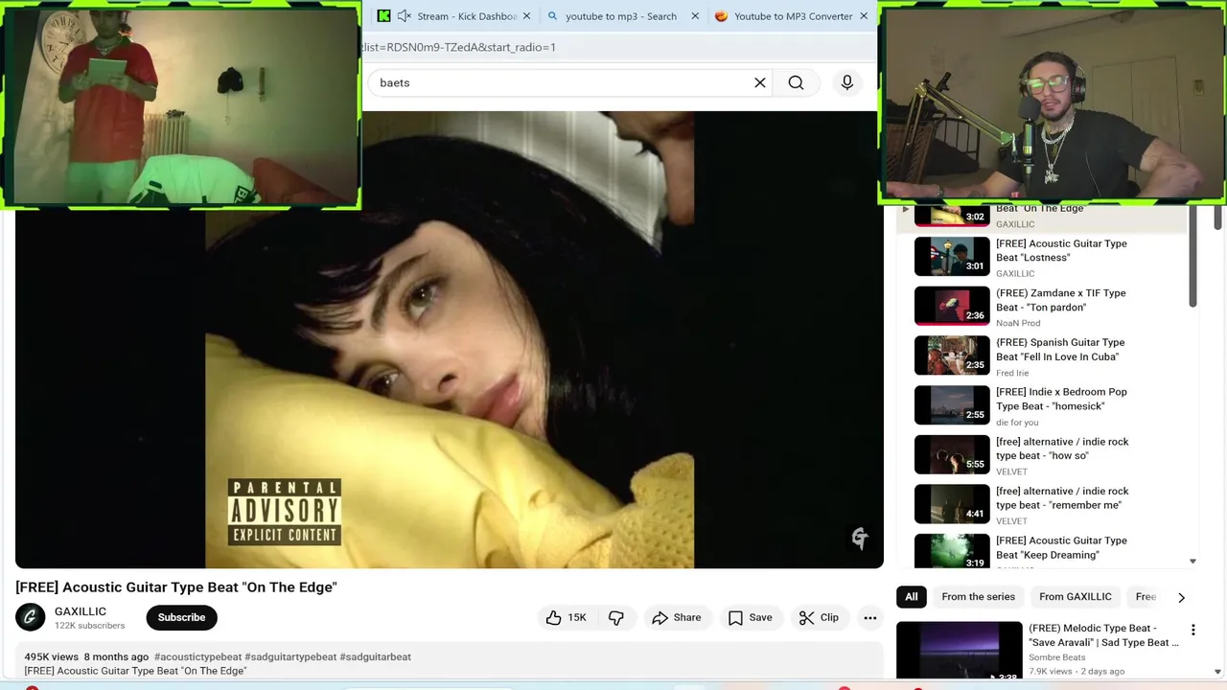Switch to youtube to mp3 Search tab
The height and width of the screenshot is (690, 1227).
(x=621, y=16)
